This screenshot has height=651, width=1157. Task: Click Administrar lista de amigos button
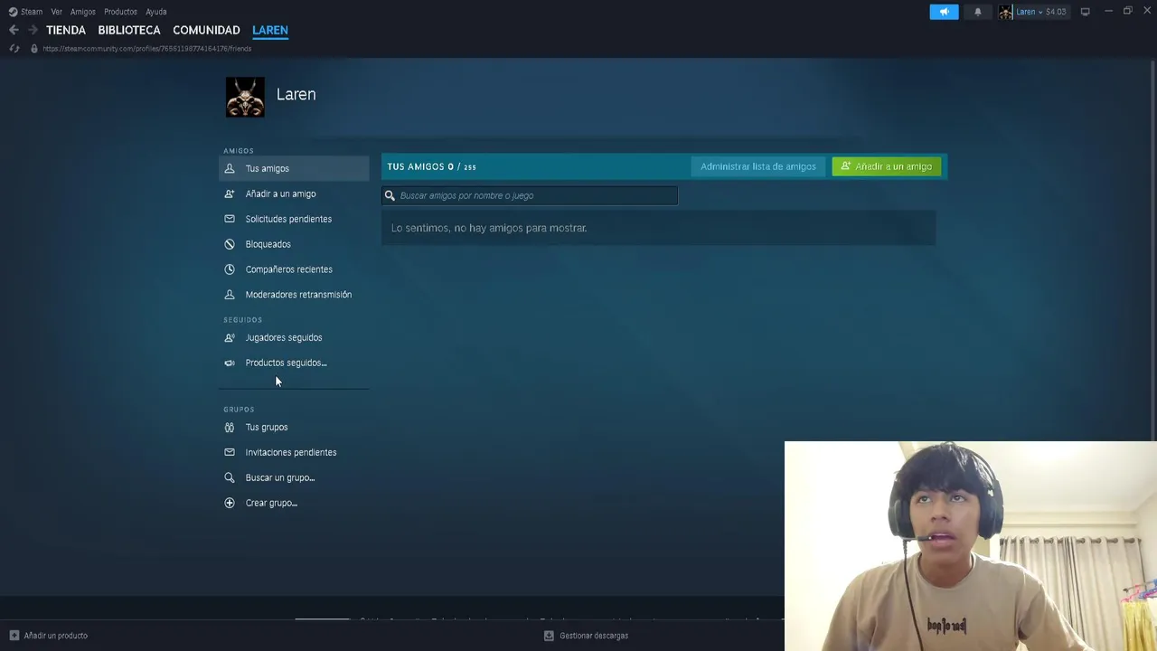click(x=758, y=166)
